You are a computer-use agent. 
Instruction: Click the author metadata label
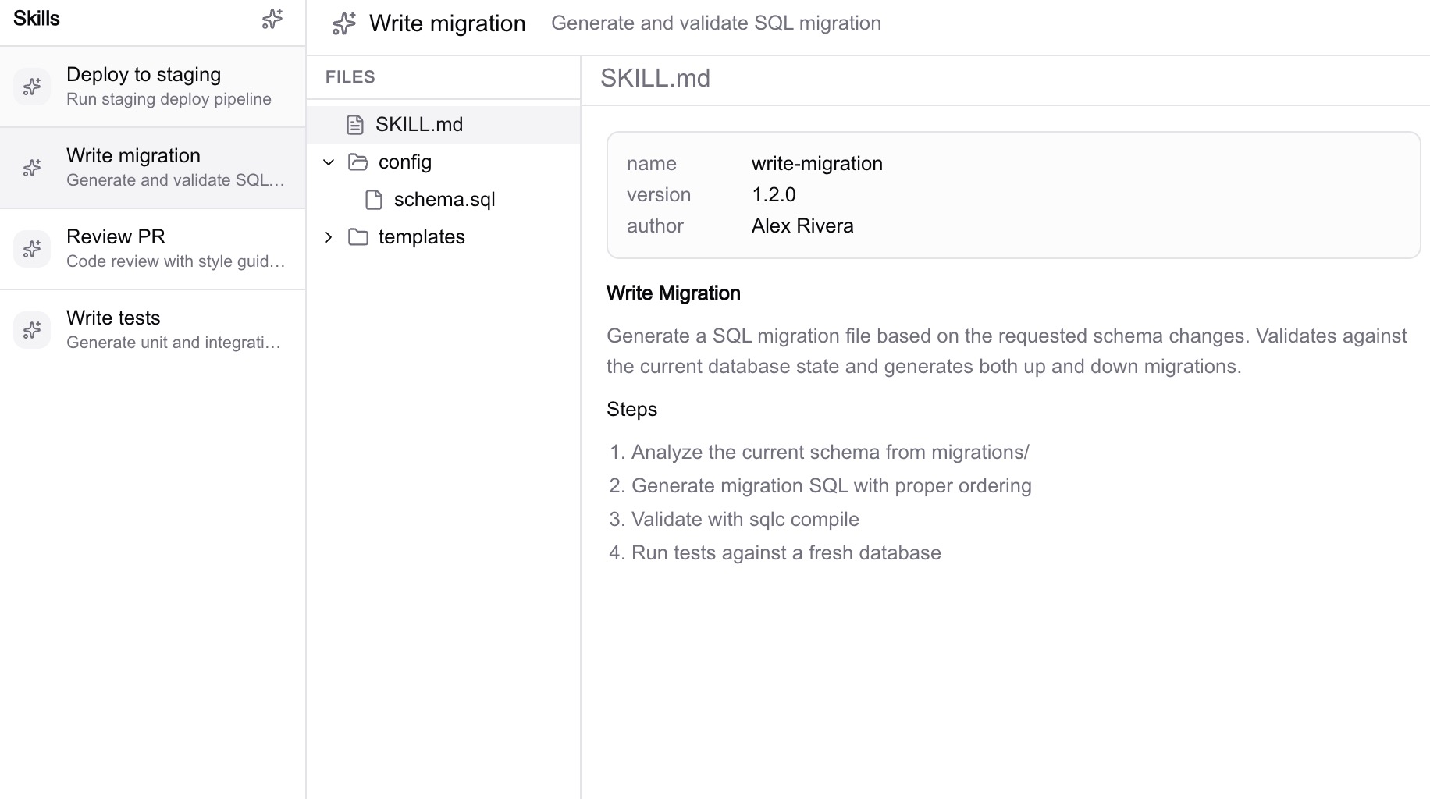655,226
